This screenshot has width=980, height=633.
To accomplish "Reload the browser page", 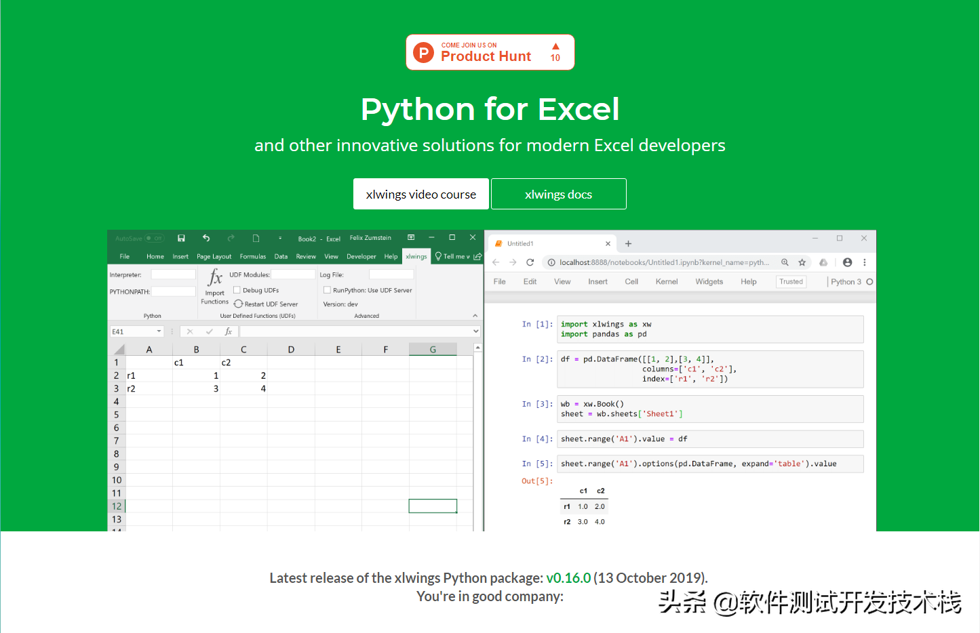I will pyautogui.click(x=530, y=262).
